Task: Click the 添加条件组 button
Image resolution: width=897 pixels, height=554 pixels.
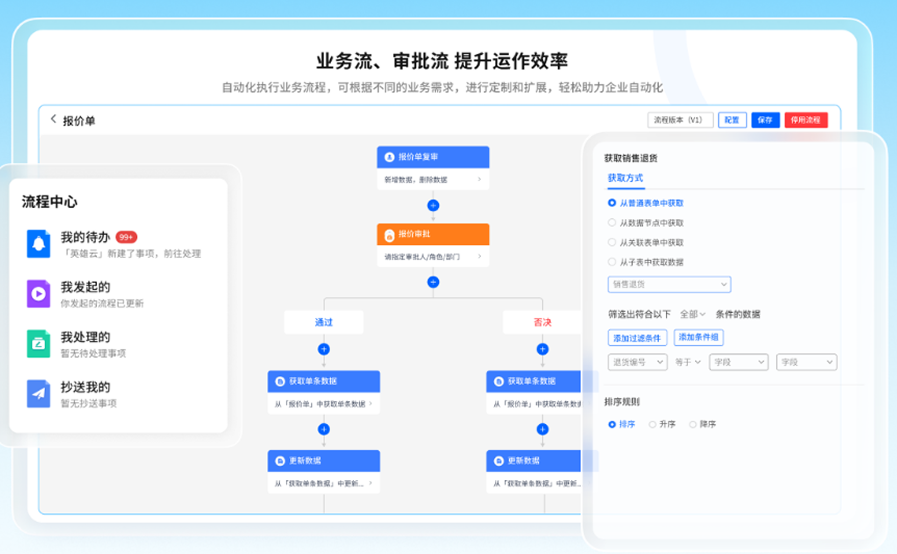Action: (698, 337)
